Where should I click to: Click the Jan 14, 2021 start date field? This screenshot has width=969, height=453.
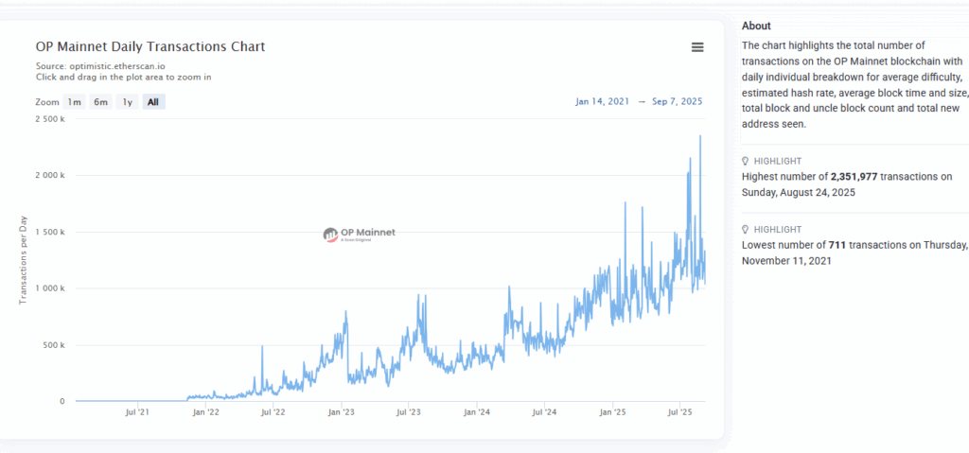602,102
